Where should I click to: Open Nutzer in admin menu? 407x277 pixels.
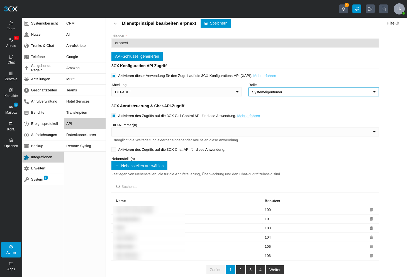click(x=43, y=35)
